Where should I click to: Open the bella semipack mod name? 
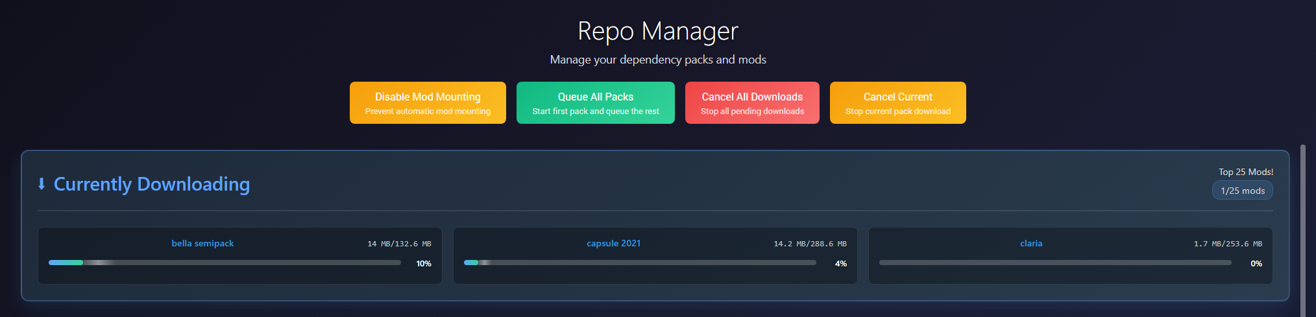tap(202, 244)
